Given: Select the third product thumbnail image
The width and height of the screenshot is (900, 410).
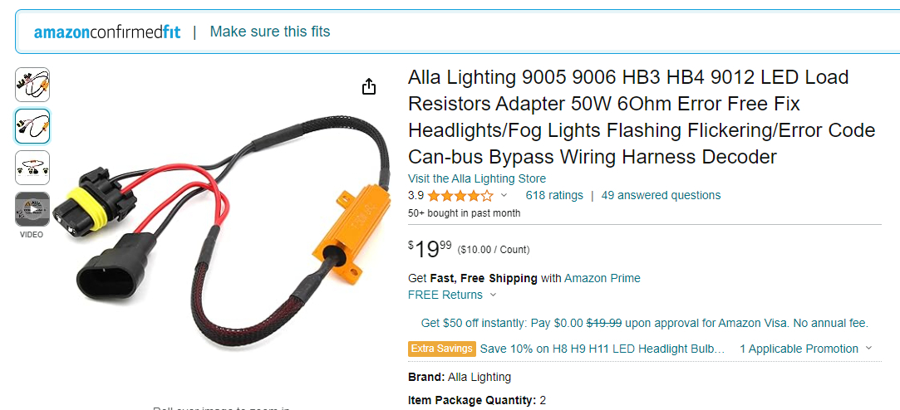Looking at the screenshot, I should (32, 168).
